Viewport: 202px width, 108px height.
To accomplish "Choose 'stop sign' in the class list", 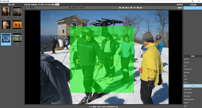I will pos(193,96).
